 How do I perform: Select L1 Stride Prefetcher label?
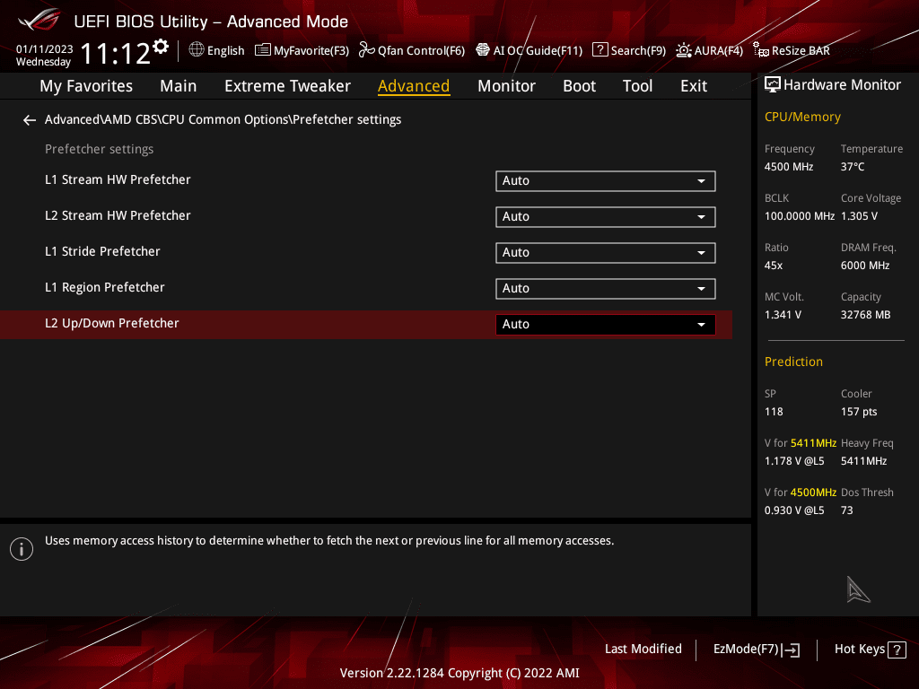[102, 251]
